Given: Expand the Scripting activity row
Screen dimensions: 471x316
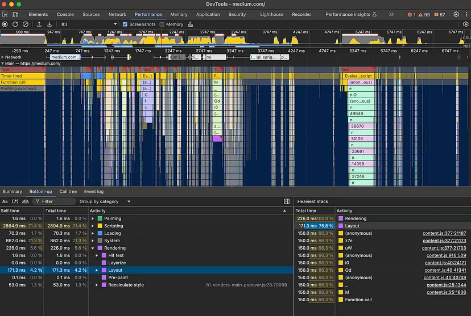Looking at the screenshot, I should pos(93,226).
